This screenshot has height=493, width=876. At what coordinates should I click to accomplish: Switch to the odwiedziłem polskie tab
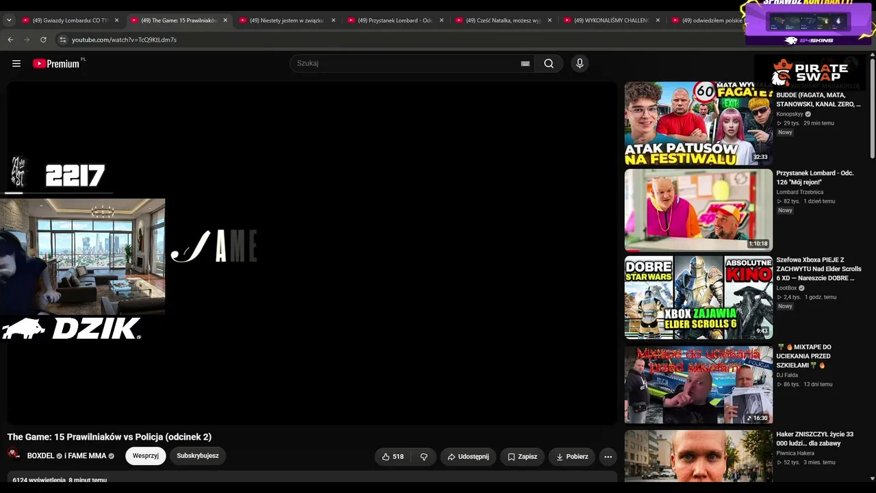click(x=707, y=21)
